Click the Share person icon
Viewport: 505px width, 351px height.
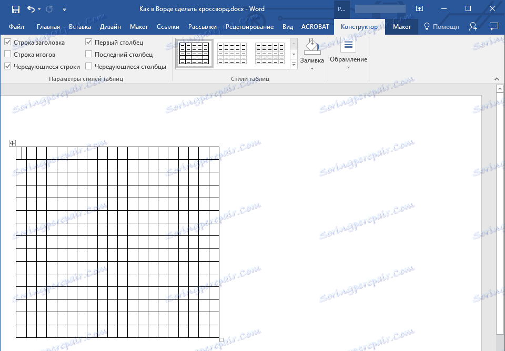pos(473,26)
